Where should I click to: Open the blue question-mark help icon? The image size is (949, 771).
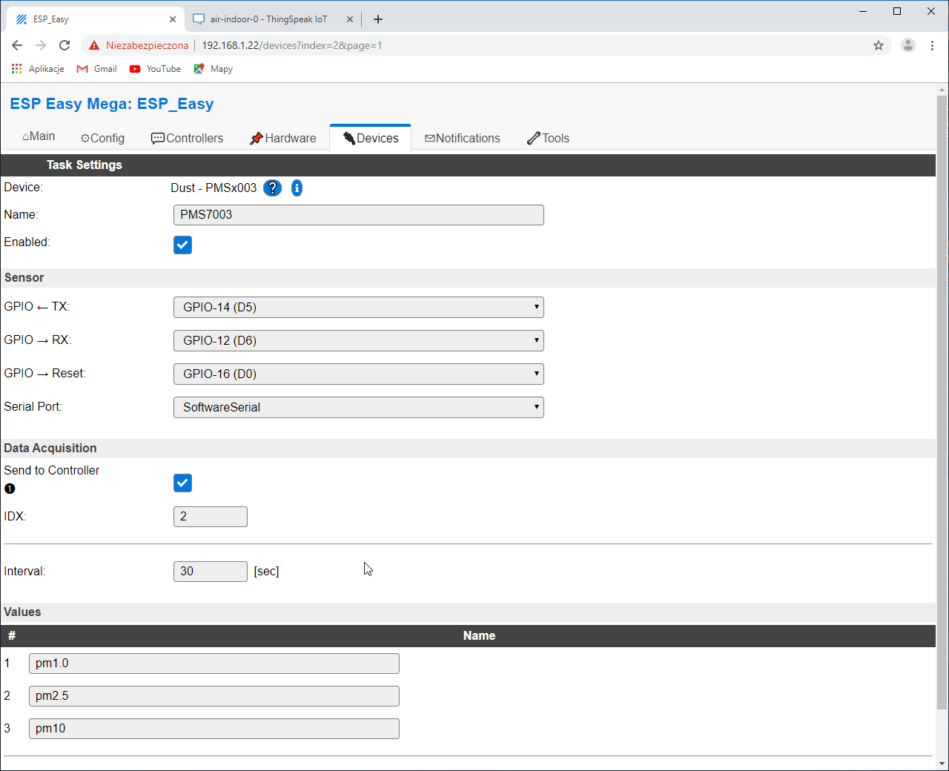tap(272, 188)
